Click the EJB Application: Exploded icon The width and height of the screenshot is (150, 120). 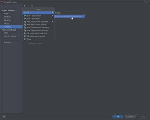(25, 33)
